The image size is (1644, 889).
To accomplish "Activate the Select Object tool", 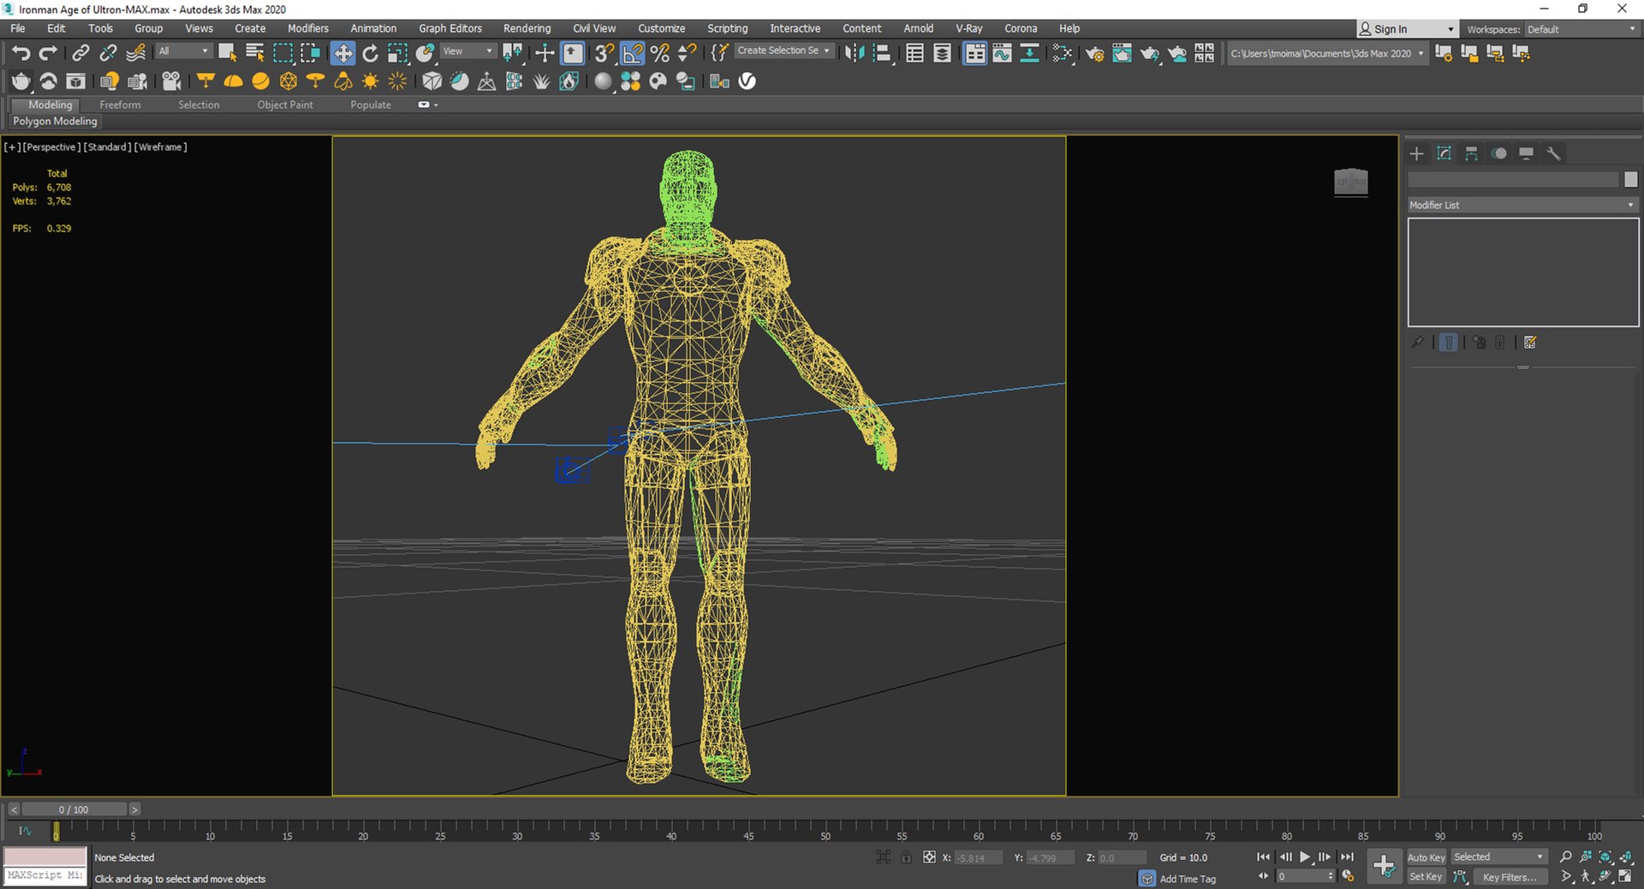I will pyautogui.click(x=227, y=53).
